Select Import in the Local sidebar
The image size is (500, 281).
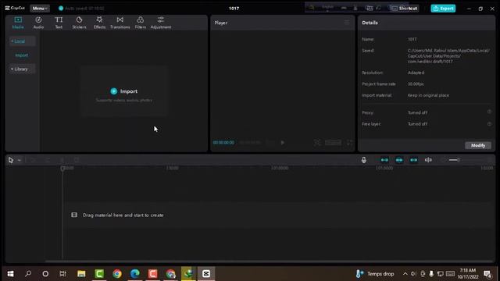pos(21,55)
